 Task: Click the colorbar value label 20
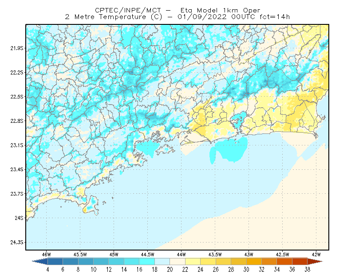(x=170, y=270)
